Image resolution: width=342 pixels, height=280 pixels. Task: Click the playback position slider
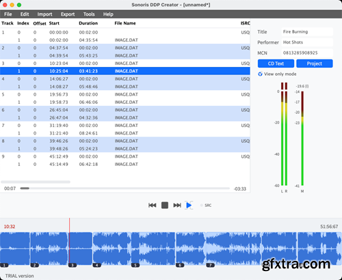pos(124,188)
